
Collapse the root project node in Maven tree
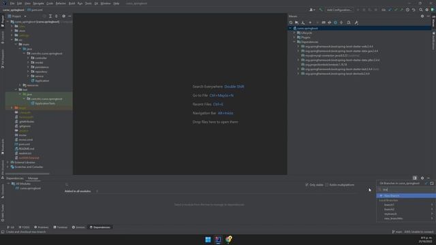tap(290, 29)
